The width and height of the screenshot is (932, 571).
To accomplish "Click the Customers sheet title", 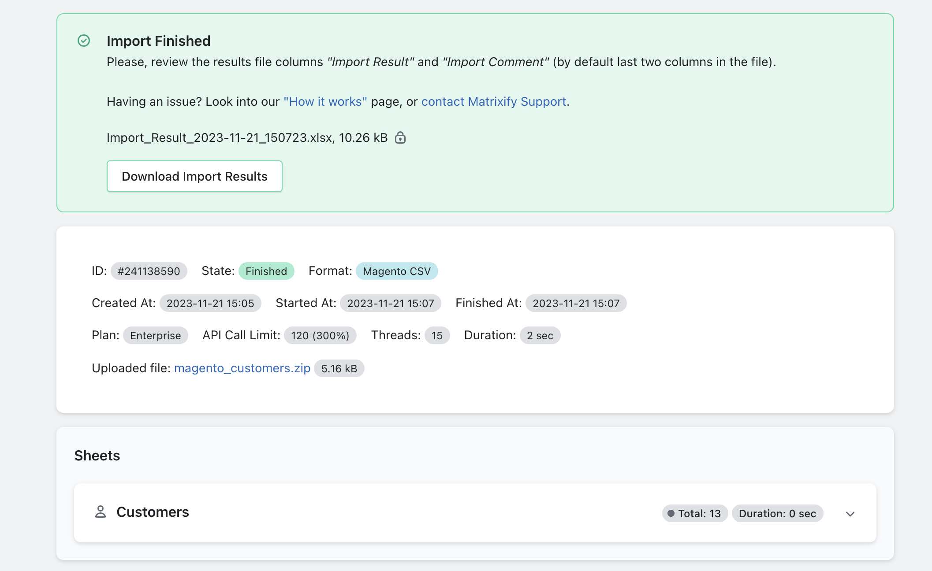I will [x=153, y=512].
